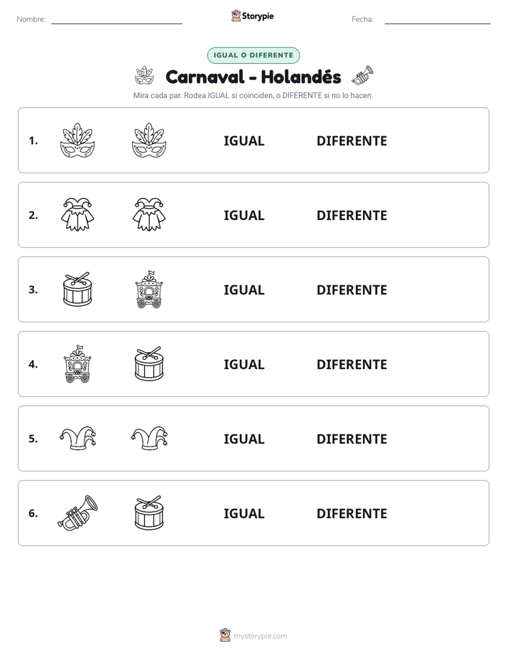Viewport: 507px width, 656px height.
Task: Choose IGUAL for row 5
Action: pyautogui.click(x=244, y=439)
